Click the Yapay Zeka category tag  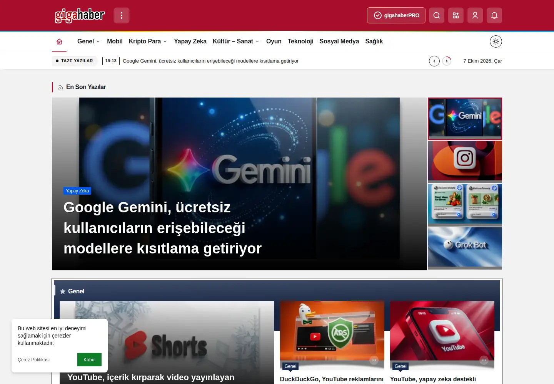[x=77, y=191]
